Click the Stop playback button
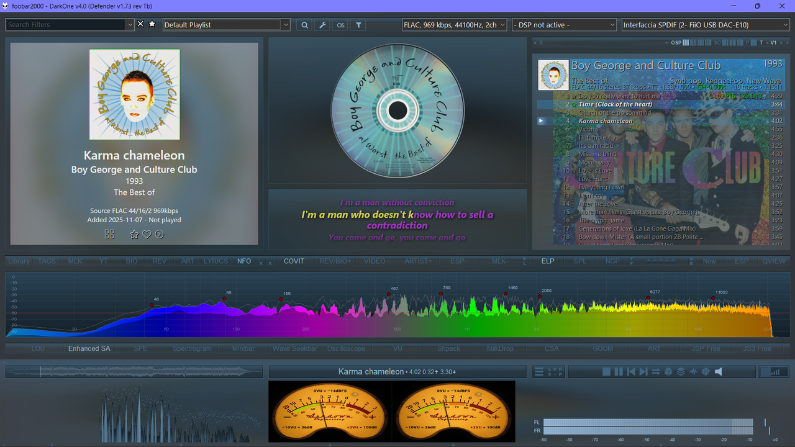795x447 pixels. 606,372
